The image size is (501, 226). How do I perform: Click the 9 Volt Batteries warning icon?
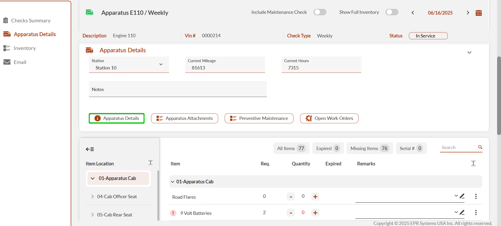[x=173, y=213]
